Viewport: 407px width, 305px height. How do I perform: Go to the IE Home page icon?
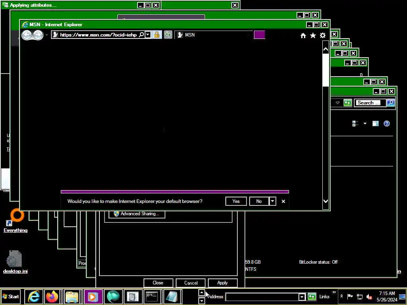point(303,35)
